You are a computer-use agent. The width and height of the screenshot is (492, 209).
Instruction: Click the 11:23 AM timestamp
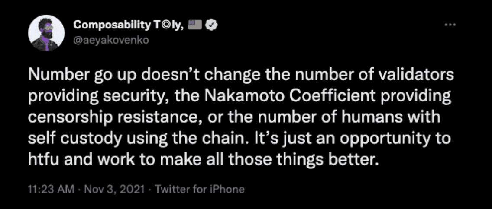pos(52,189)
